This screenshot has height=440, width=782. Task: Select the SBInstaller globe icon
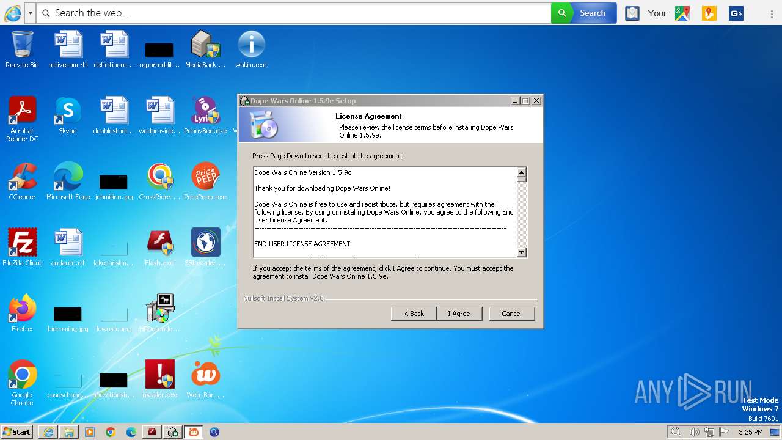[205, 247]
